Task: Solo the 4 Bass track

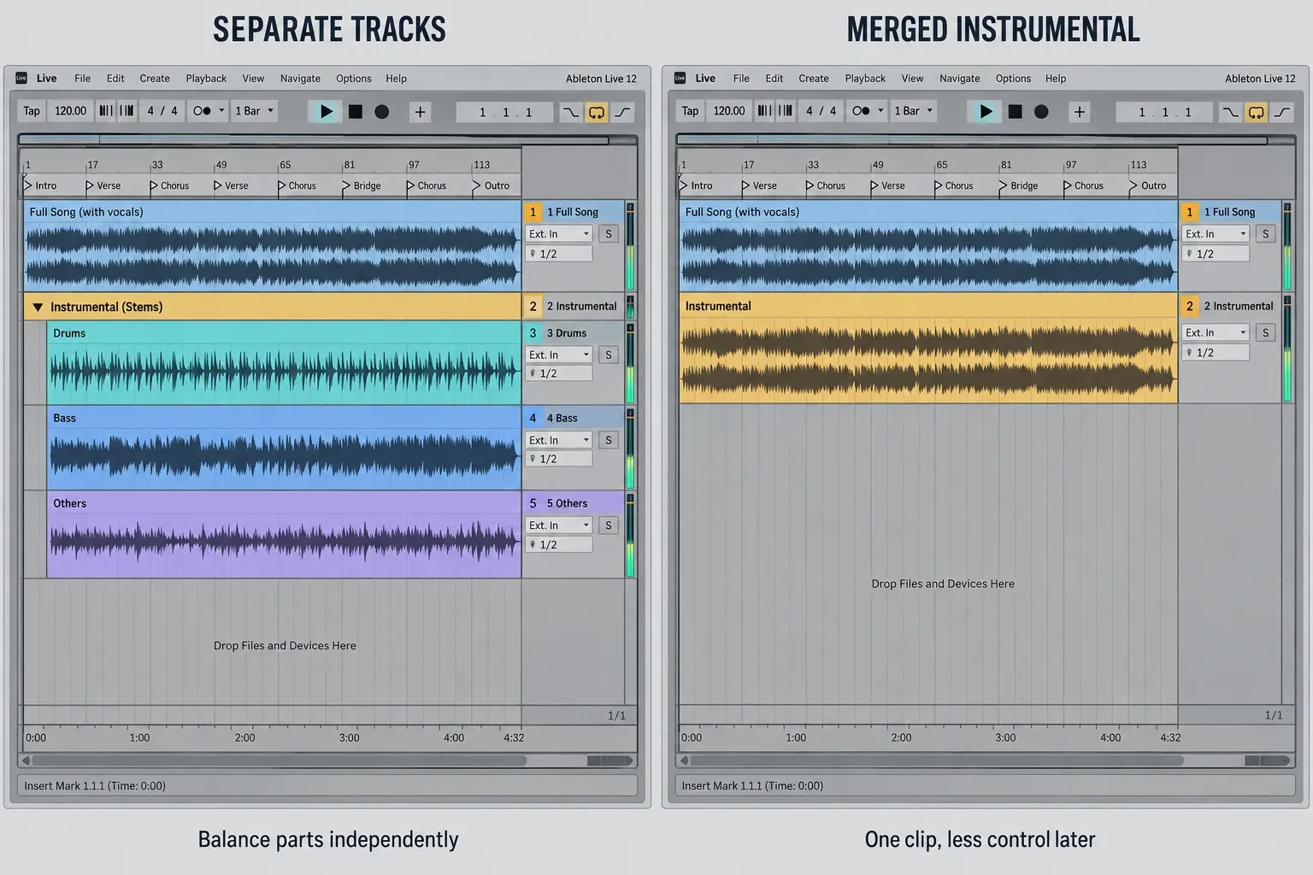Action: click(609, 440)
